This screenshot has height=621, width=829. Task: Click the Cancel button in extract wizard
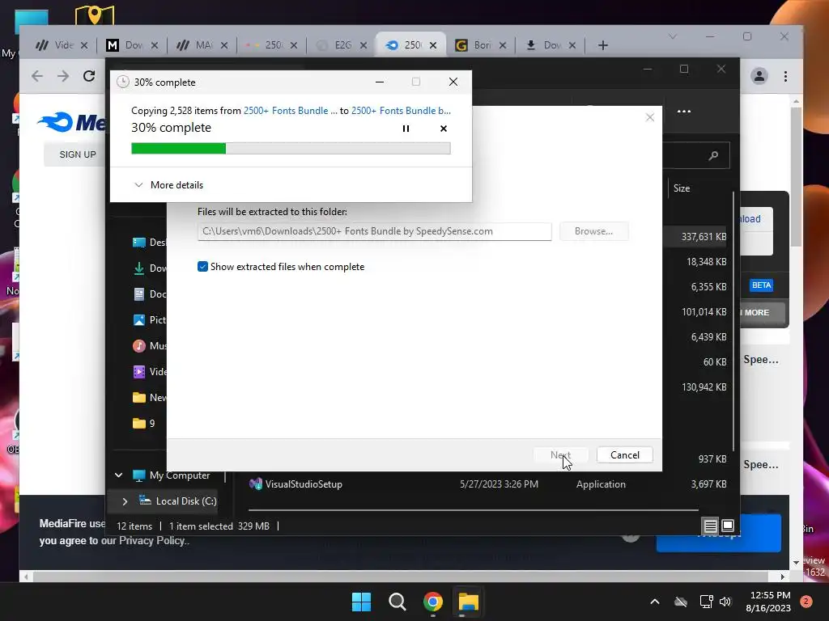point(624,454)
